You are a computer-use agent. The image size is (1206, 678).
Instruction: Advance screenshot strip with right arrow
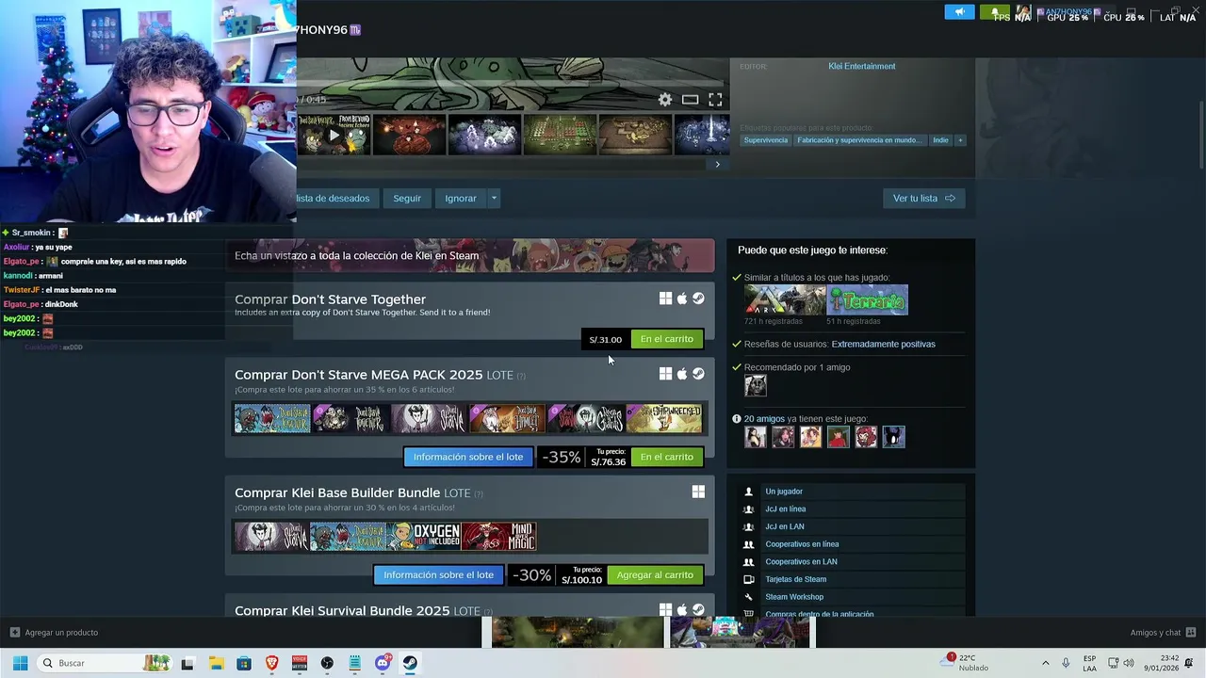717,165
